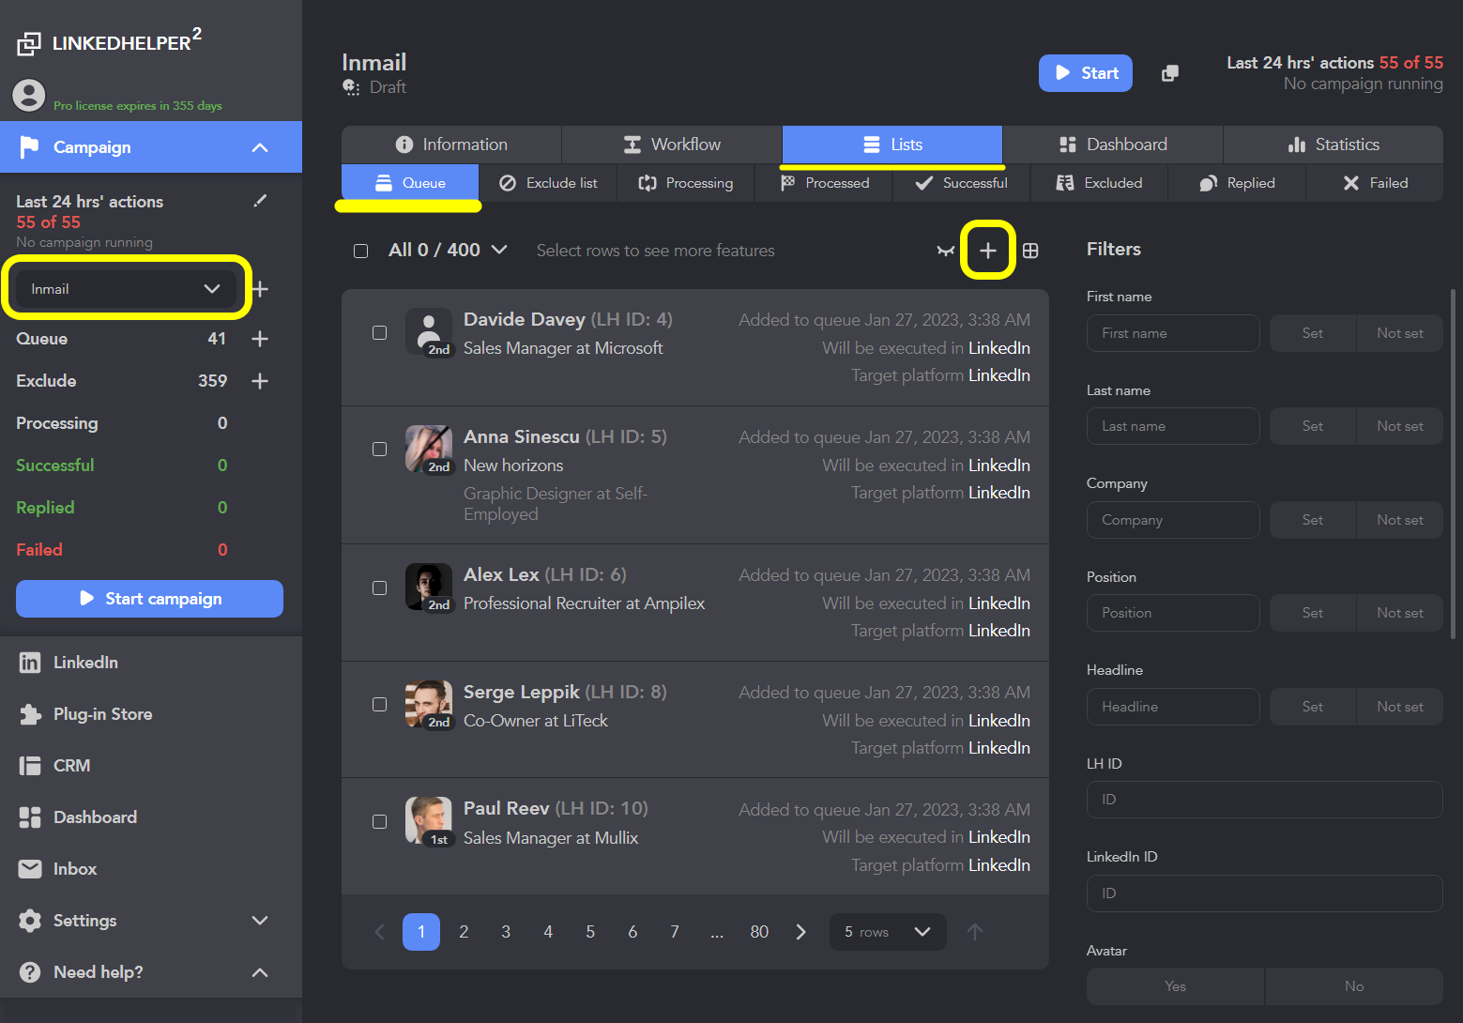Screen dimensions: 1463x1023
Task: Switch to the Workflow tab
Action: coord(672,145)
